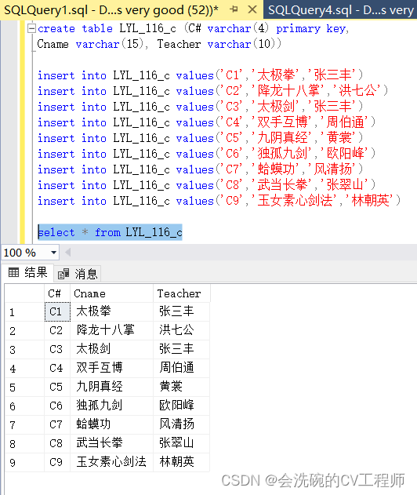Collapse the create table code block

[31, 29]
